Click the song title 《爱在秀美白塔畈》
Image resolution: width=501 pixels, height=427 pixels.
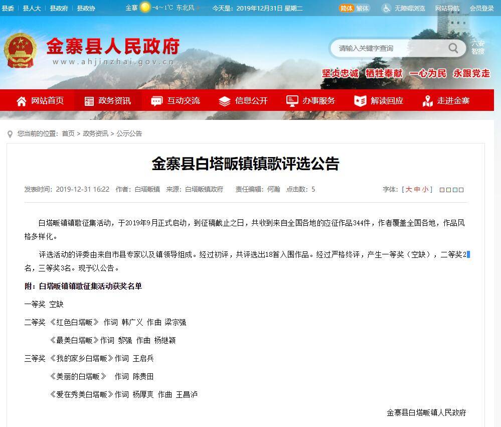(81, 394)
